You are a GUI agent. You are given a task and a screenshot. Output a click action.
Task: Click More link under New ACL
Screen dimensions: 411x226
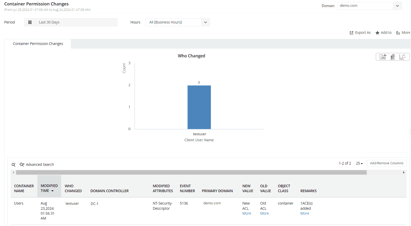coord(247,213)
